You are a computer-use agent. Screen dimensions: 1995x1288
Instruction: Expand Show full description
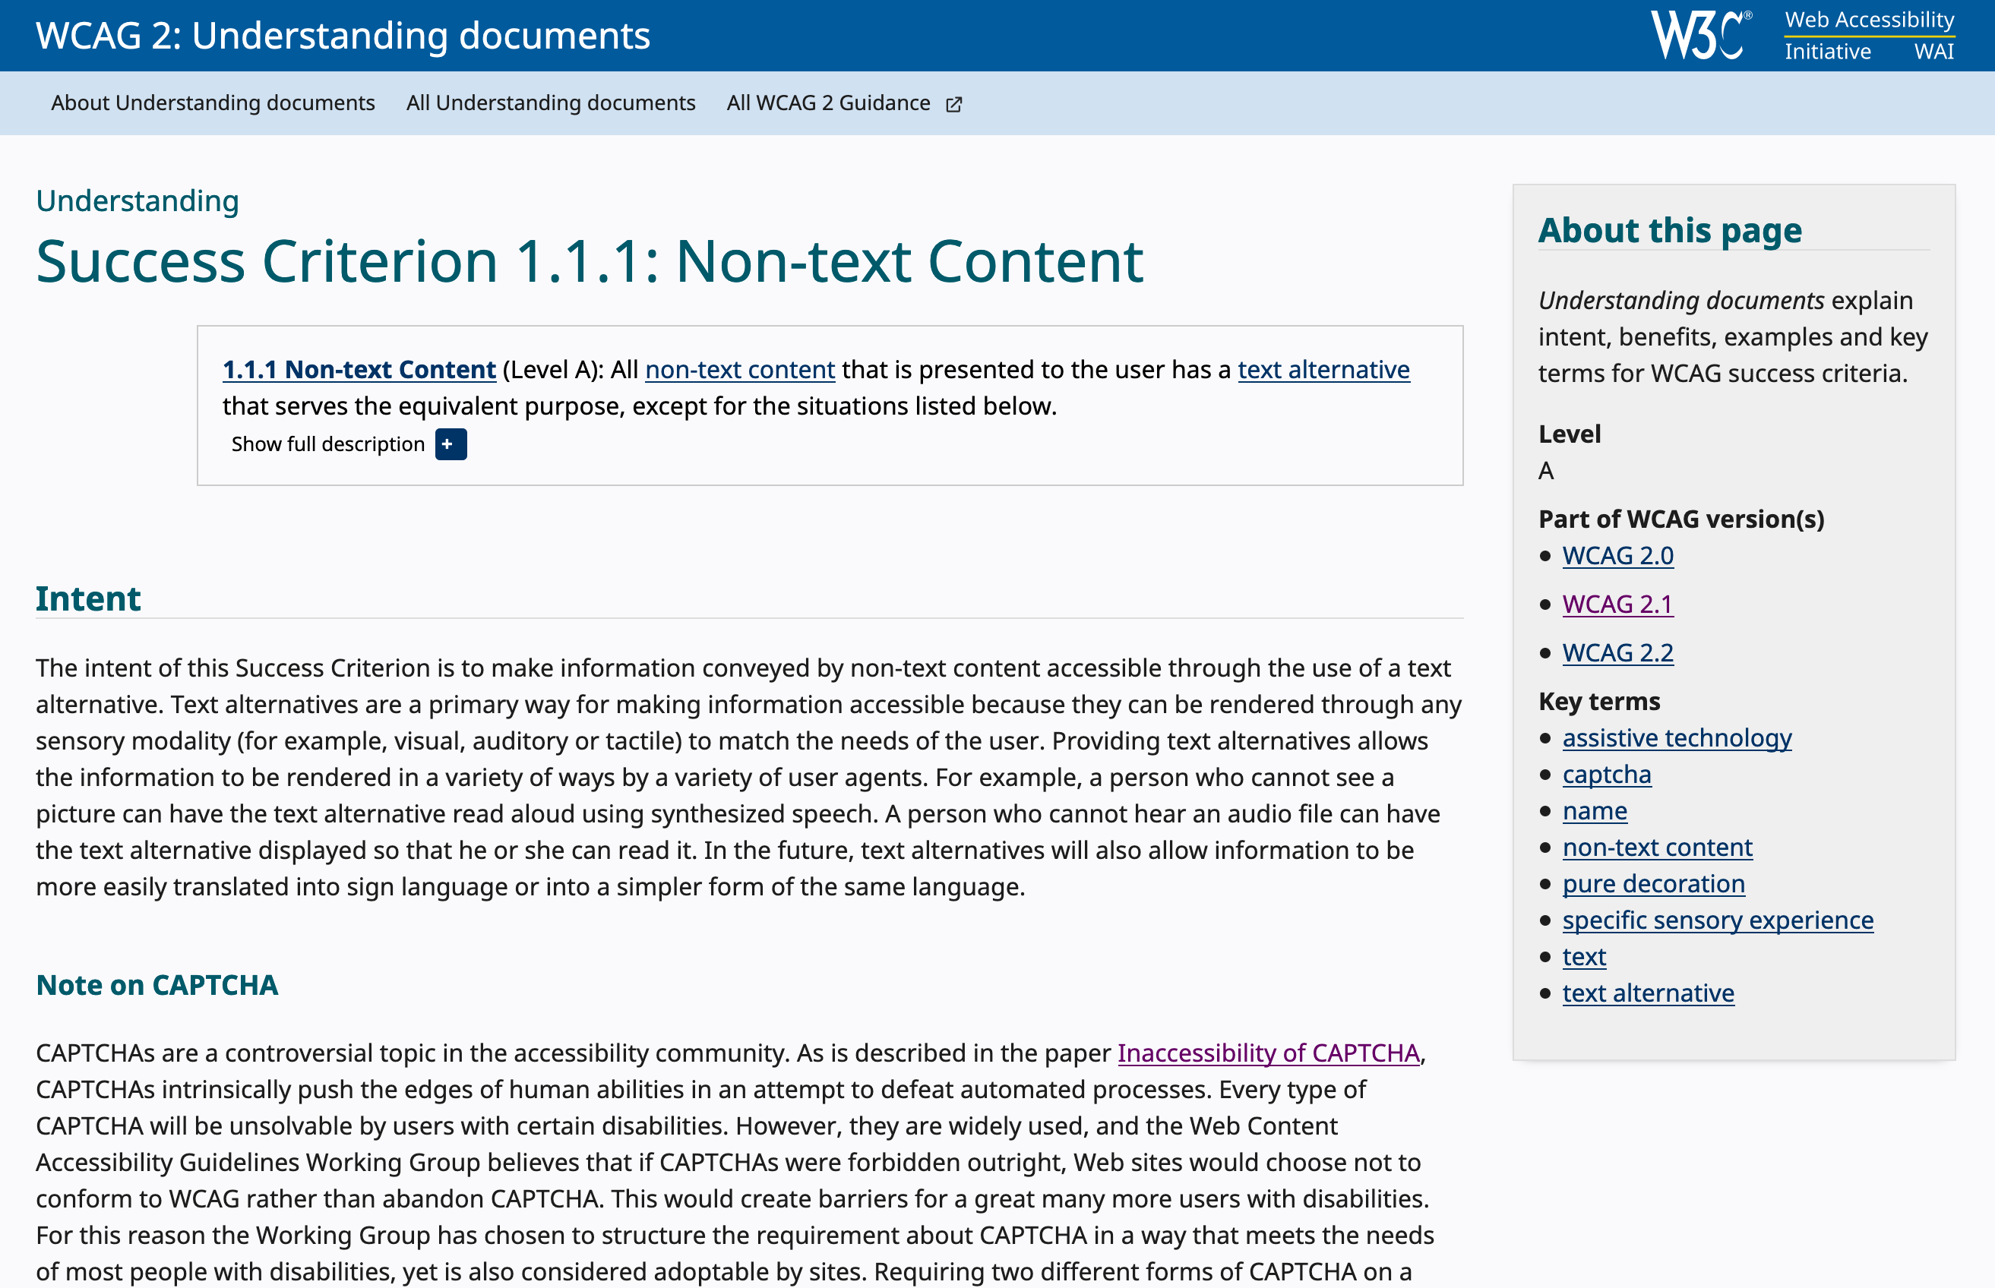[x=328, y=444]
